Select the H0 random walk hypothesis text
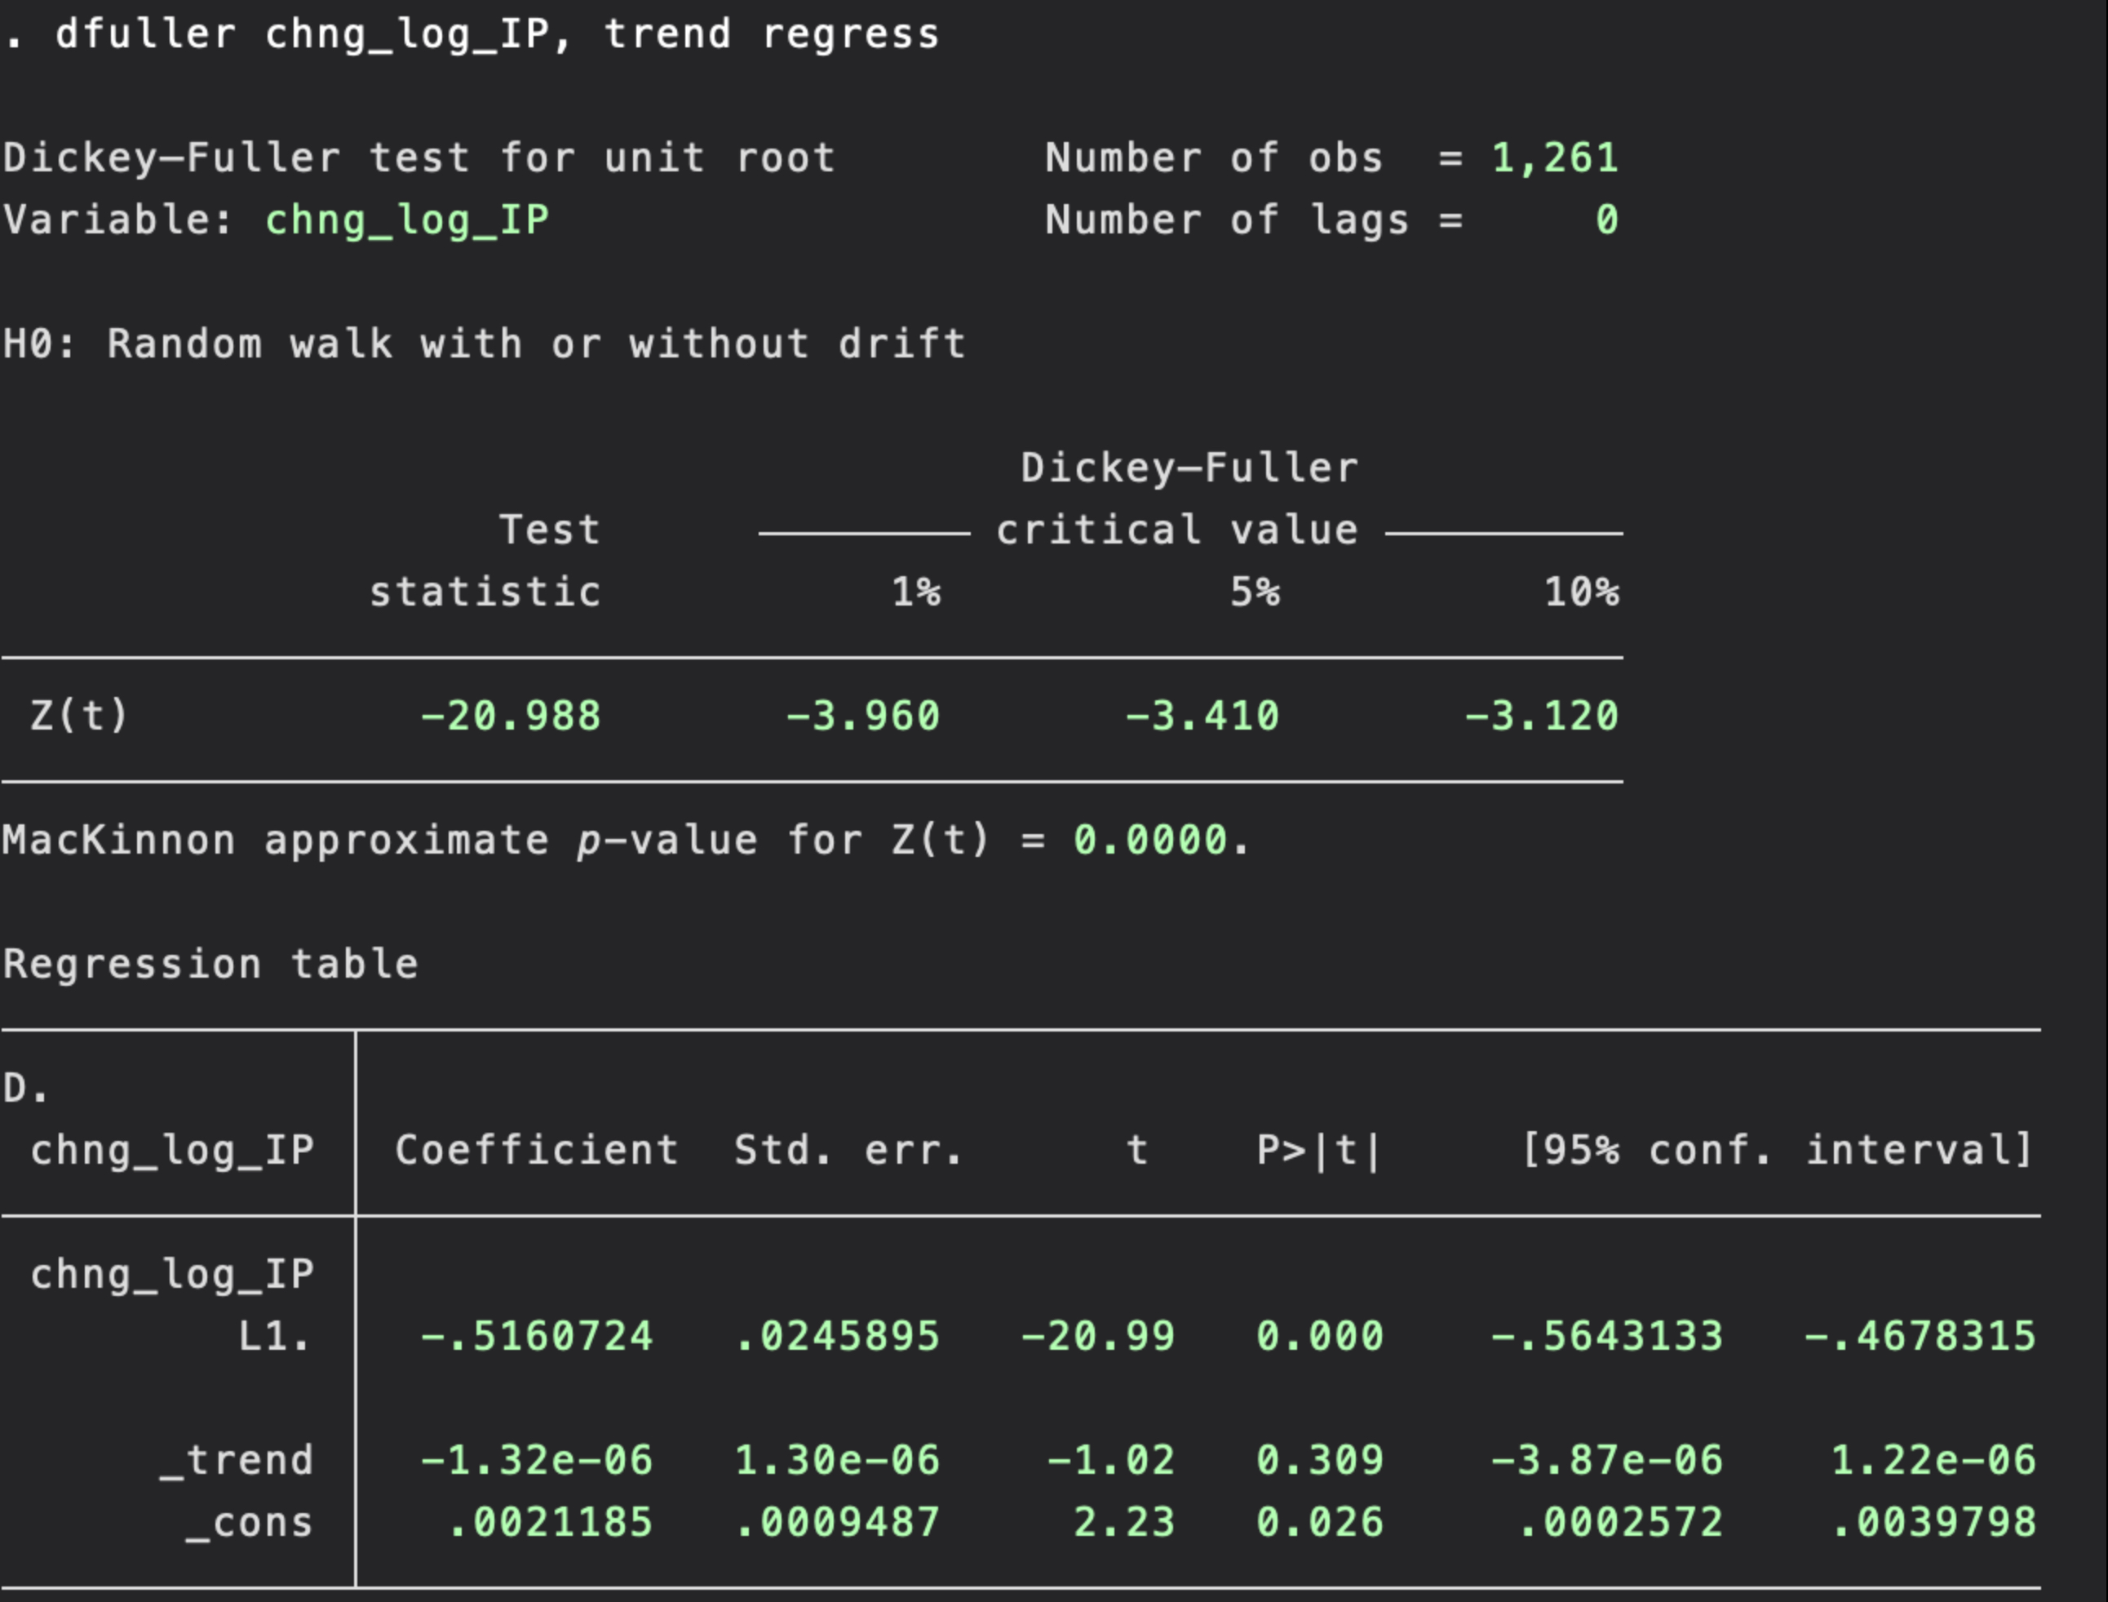The width and height of the screenshot is (2108, 1602). 476,344
